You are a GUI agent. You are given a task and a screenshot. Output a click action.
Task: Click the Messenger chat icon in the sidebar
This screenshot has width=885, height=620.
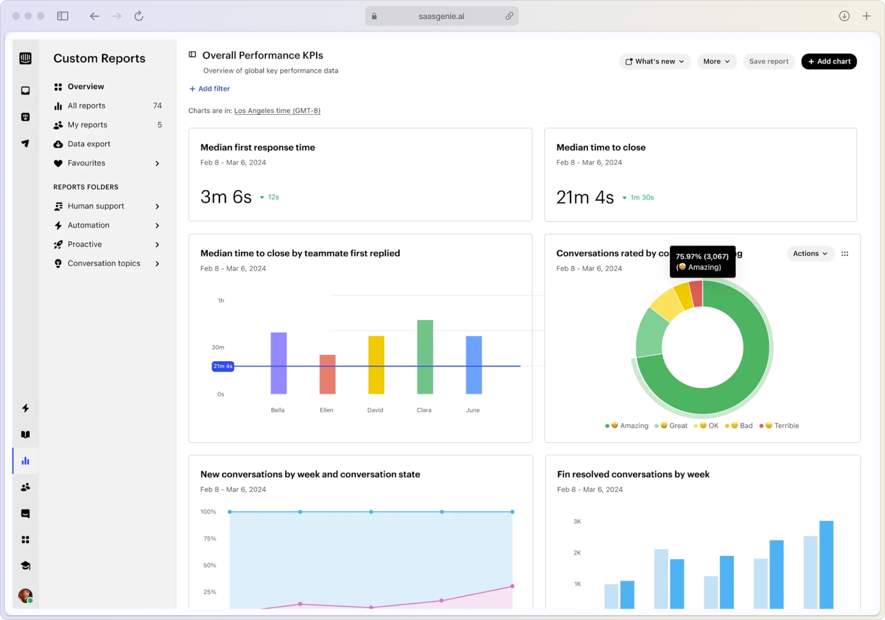click(25, 513)
